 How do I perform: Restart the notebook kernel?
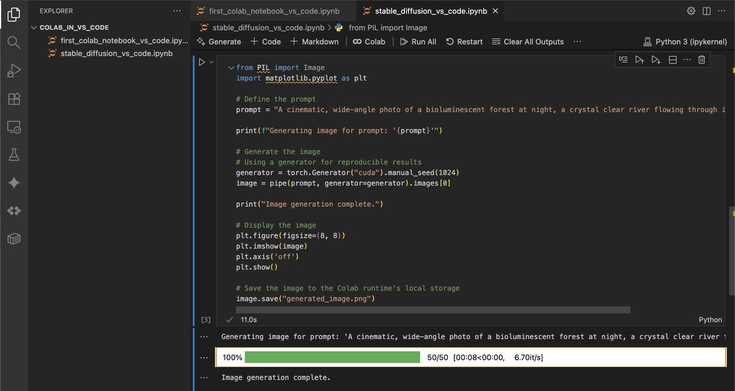pyautogui.click(x=464, y=42)
